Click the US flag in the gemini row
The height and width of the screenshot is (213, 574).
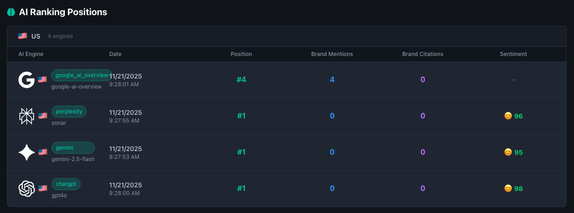(x=42, y=152)
